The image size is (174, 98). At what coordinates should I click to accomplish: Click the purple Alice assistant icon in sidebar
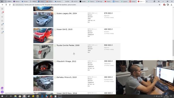pos(2,92)
